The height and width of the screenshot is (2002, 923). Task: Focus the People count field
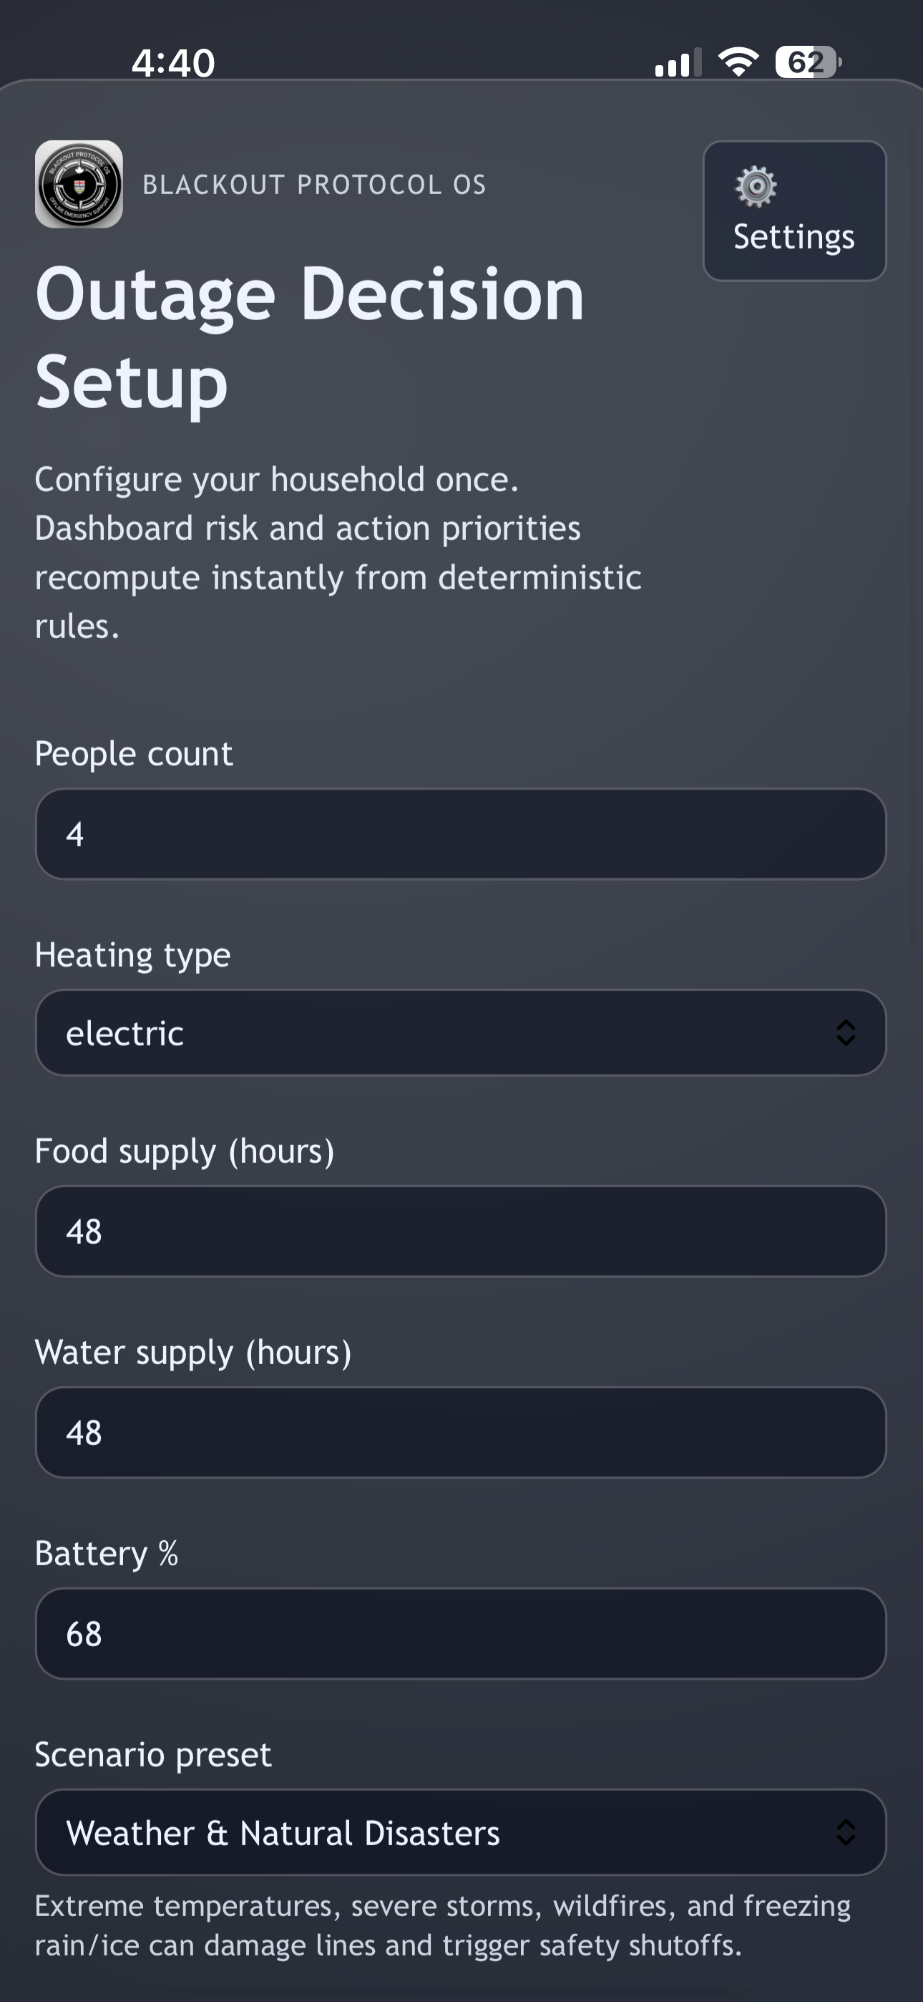(460, 834)
